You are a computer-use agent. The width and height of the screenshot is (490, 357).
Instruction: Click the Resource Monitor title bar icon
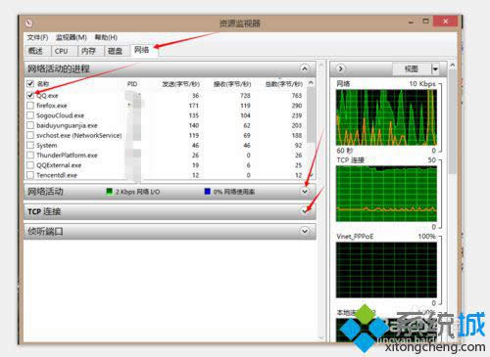(x=29, y=23)
